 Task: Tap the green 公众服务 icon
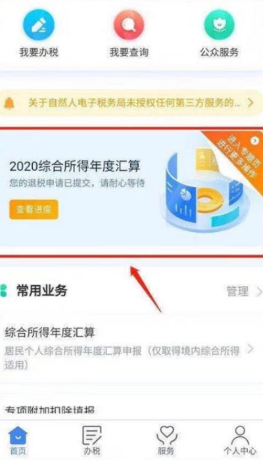click(219, 25)
